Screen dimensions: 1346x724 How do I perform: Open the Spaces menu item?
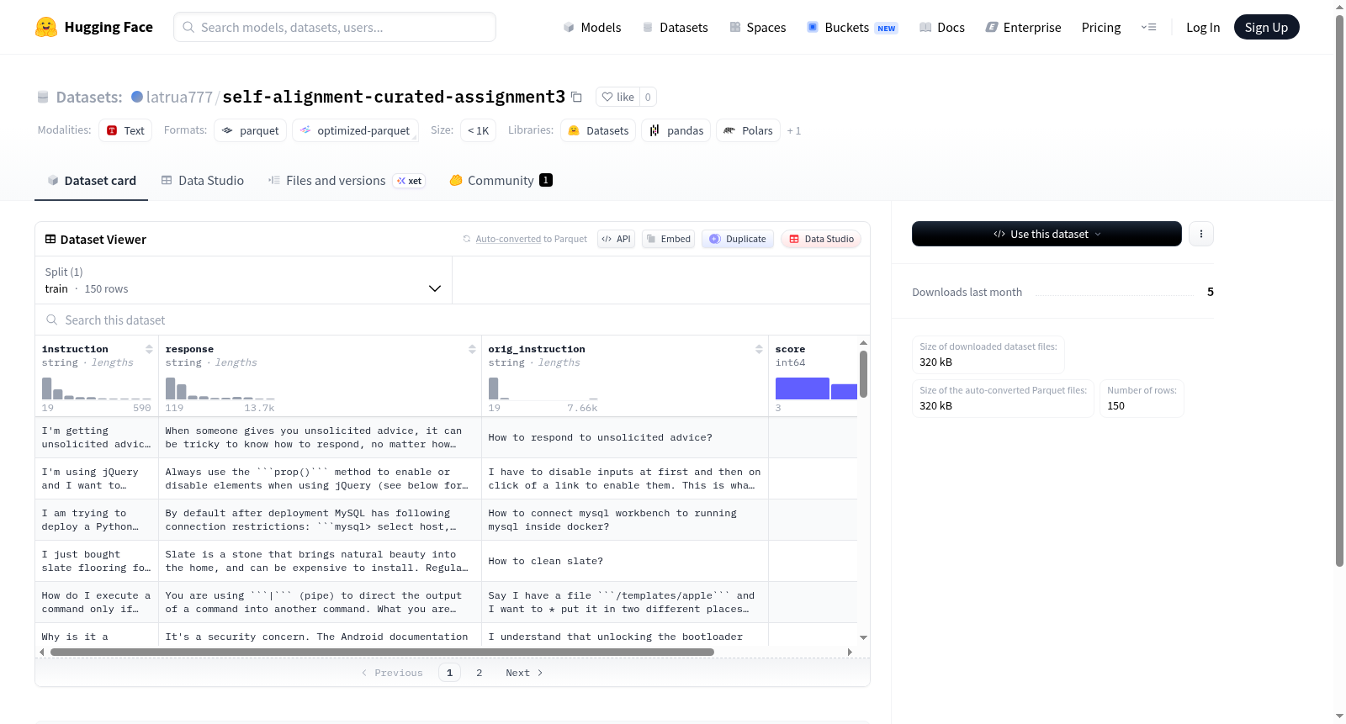click(x=757, y=27)
